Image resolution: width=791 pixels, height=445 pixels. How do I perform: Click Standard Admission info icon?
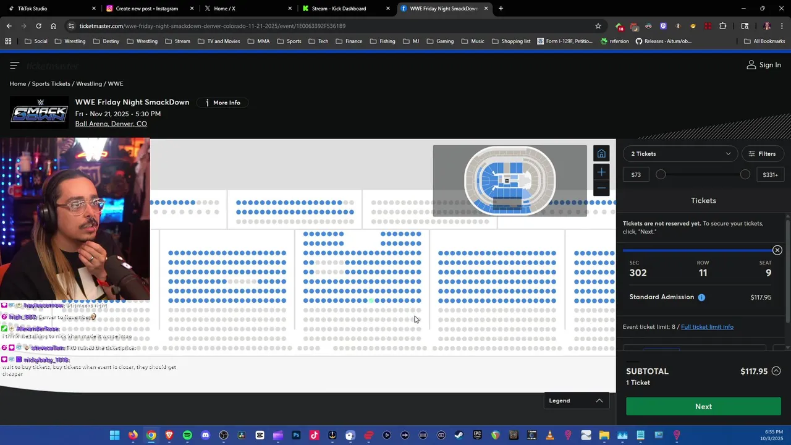click(x=701, y=297)
